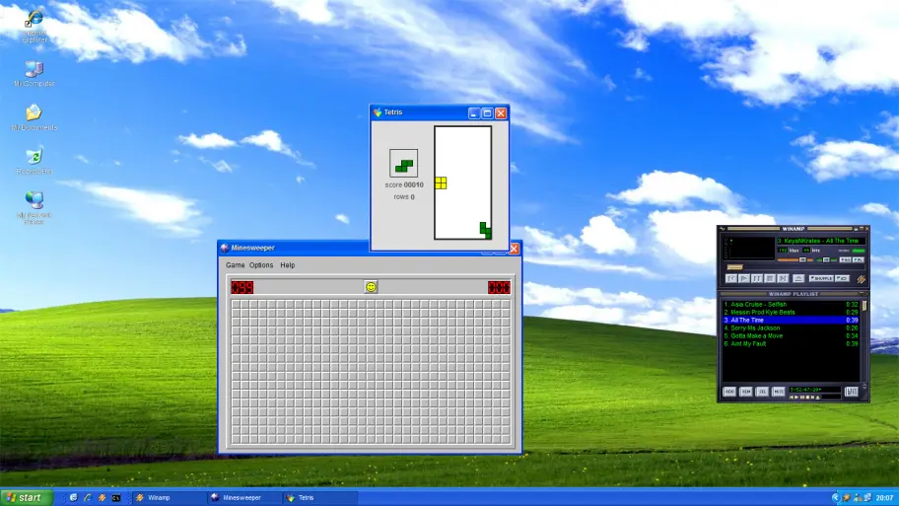Viewport: 899px width, 506px height.
Task: Toggle Repeat in Winamp
Action: (x=842, y=278)
